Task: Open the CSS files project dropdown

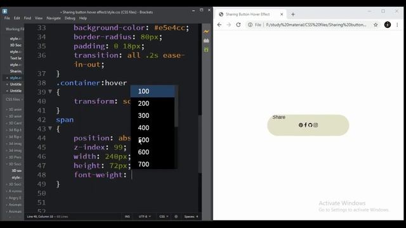Action: [14, 99]
